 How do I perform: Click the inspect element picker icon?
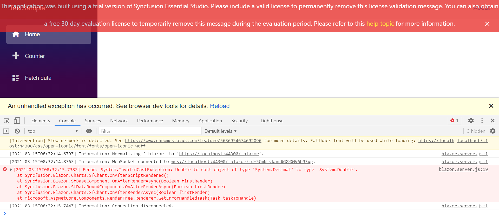pos(6,121)
